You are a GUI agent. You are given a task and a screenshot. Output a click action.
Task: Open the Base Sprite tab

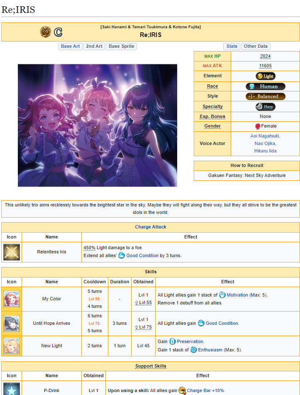[x=121, y=47]
